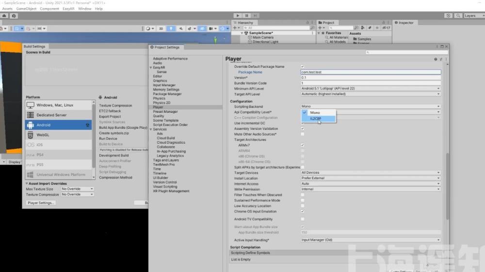Open the EasyAR menu

click(x=68, y=9)
